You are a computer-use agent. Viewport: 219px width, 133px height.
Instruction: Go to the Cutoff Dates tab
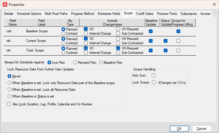[145, 14]
